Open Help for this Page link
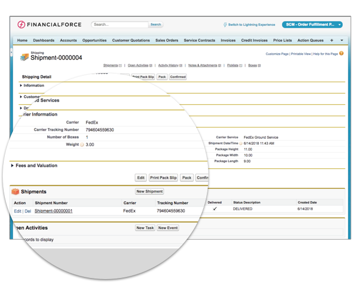Viewport: 360px width, 292px height. [x=325, y=54]
